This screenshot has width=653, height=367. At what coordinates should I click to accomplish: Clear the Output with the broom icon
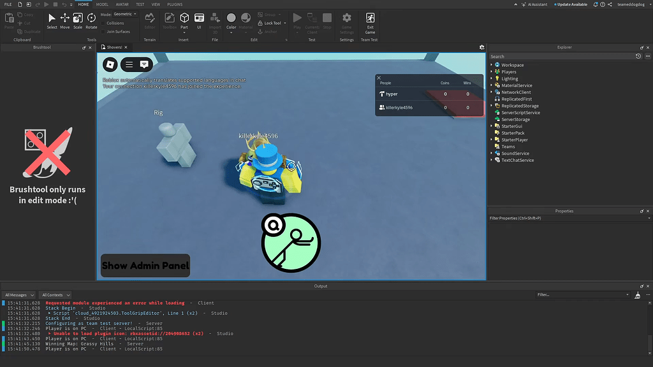638,295
